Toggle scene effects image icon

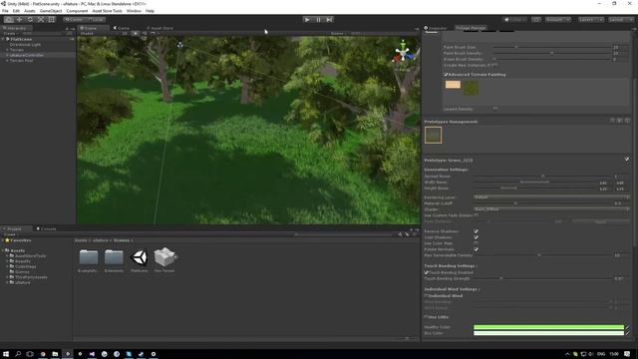point(153,33)
